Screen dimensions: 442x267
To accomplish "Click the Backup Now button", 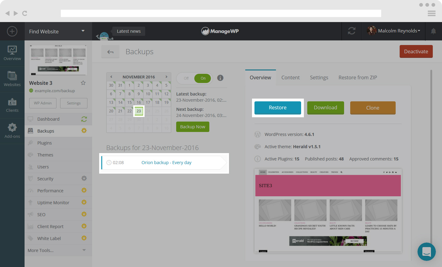I will point(193,127).
